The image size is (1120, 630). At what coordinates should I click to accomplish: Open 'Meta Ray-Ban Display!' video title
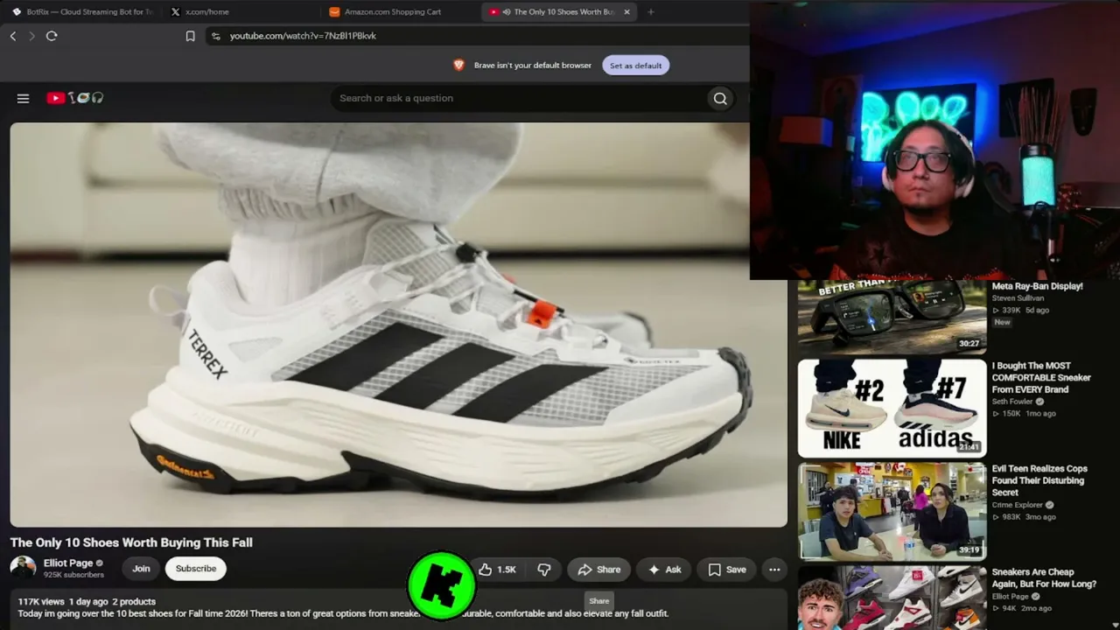point(1037,286)
